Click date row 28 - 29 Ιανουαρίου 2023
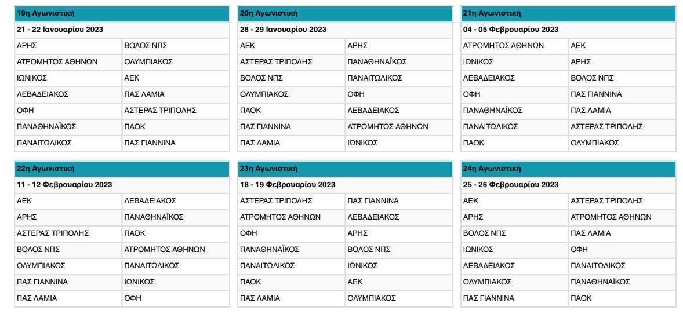 (x=345, y=30)
